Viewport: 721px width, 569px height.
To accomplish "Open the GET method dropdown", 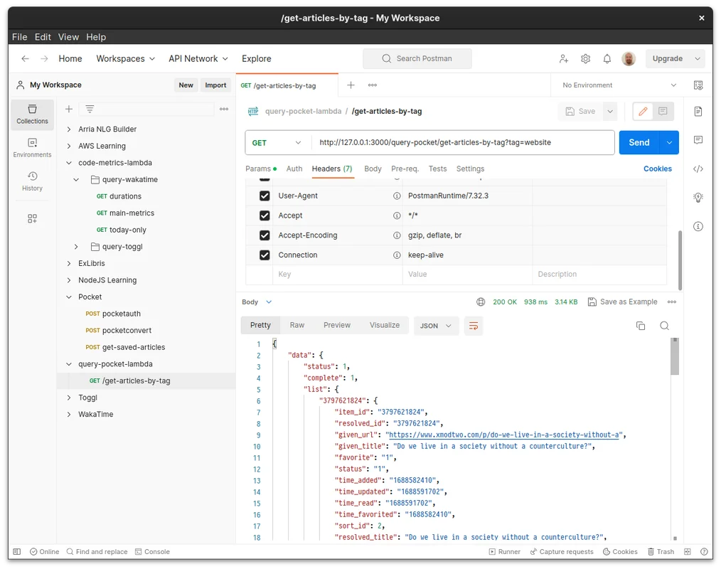I will (277, 143).
